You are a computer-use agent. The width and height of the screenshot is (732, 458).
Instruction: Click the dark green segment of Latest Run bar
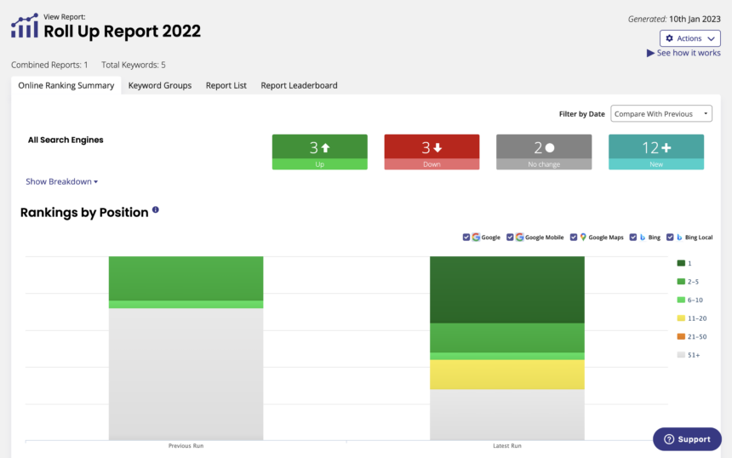pyautogui.click(x=506, y=289)
